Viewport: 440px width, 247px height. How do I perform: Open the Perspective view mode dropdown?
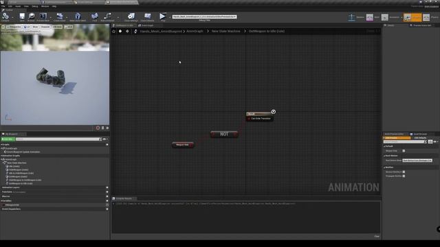coord(14,27)
